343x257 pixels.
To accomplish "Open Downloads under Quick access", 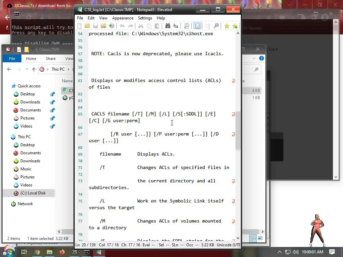I will [x=30, y=102].
